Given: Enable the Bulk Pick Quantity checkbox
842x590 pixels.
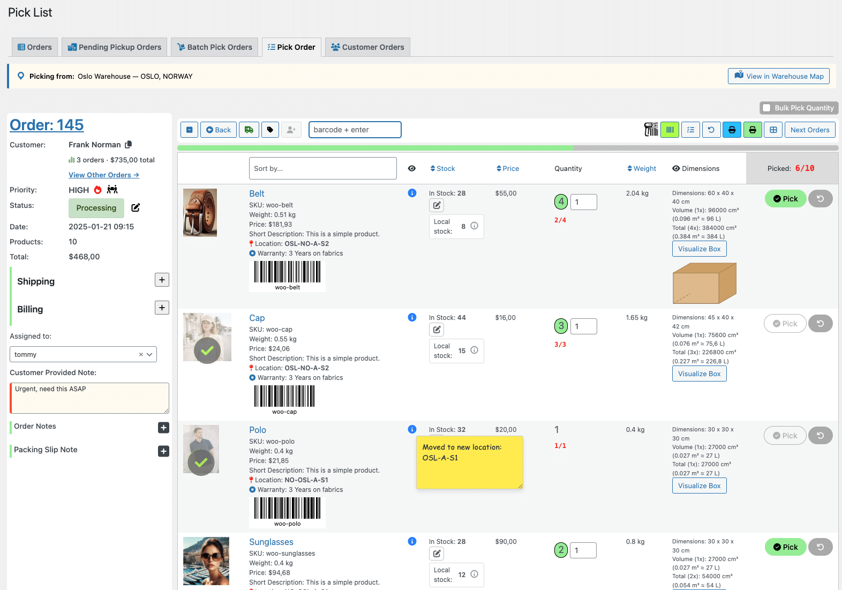Looking at the screenshot, I should click(766, 108).
